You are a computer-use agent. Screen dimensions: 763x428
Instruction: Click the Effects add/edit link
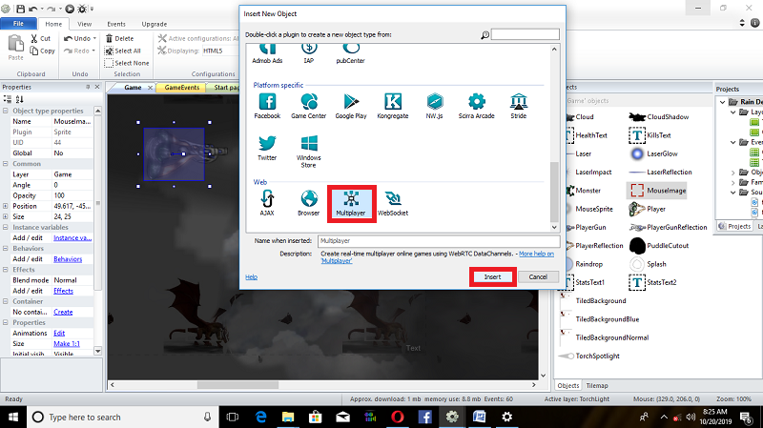pos(63,291)
